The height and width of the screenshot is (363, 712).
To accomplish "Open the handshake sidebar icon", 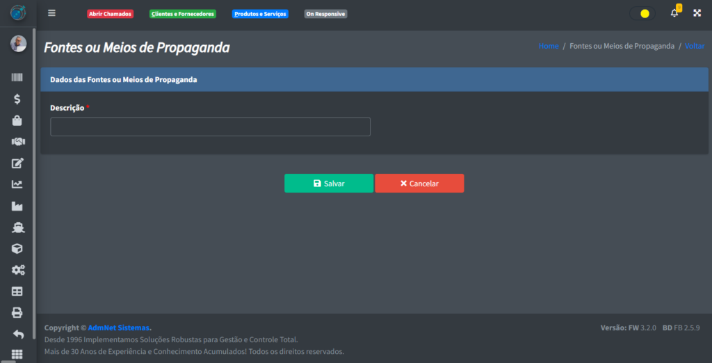I will 17,142.
